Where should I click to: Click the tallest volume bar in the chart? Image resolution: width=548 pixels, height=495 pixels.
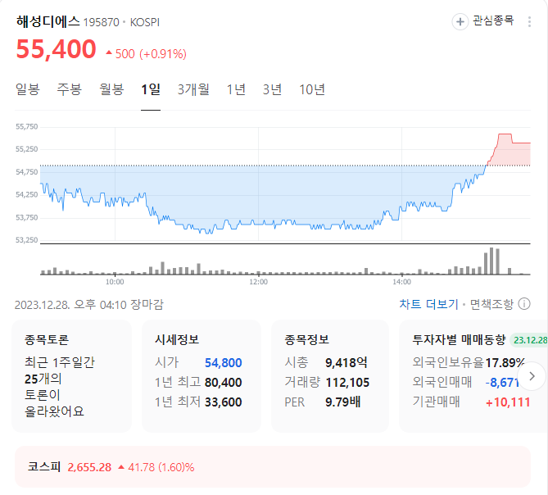click(491, 261)
